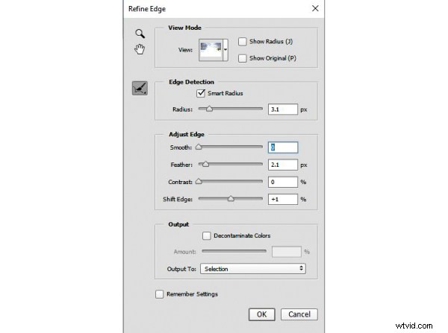
Task: Click the Cancel button
Action: (299, 314)
